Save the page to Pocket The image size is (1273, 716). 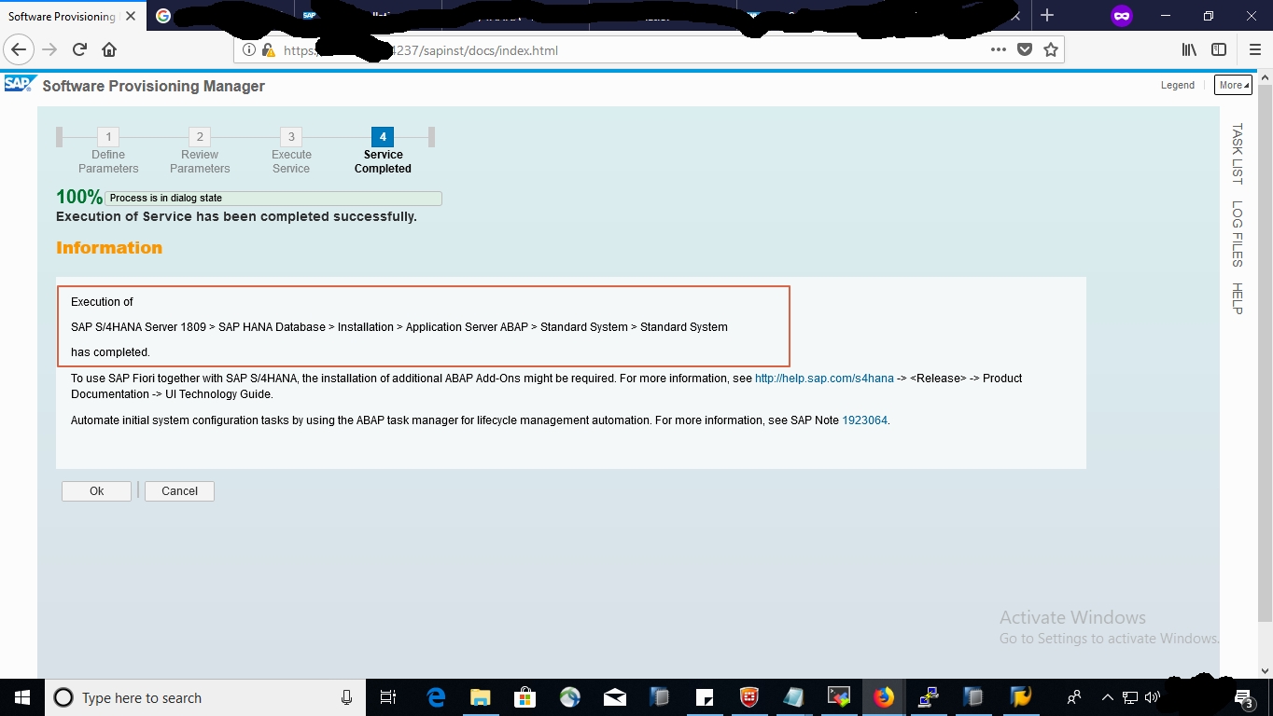pyautogui.click(x=1025, y=50)
